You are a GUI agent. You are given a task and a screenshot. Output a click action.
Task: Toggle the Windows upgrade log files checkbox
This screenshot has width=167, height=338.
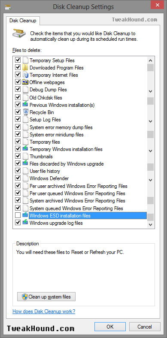pos(18,223)
